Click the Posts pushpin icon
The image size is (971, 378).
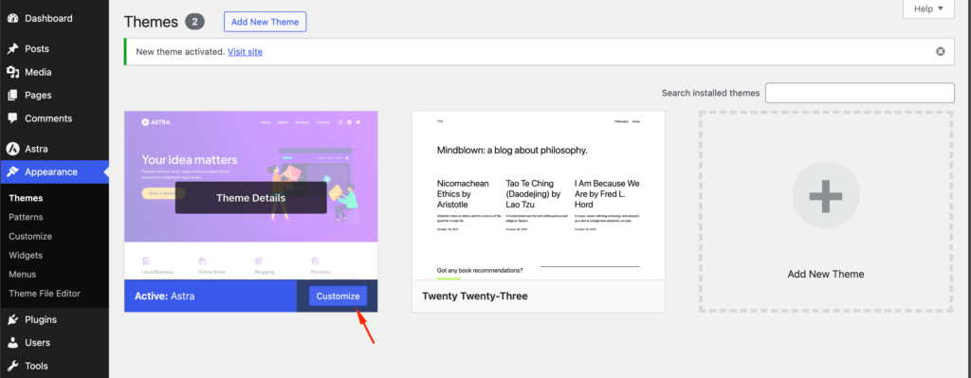pos(12,49)
